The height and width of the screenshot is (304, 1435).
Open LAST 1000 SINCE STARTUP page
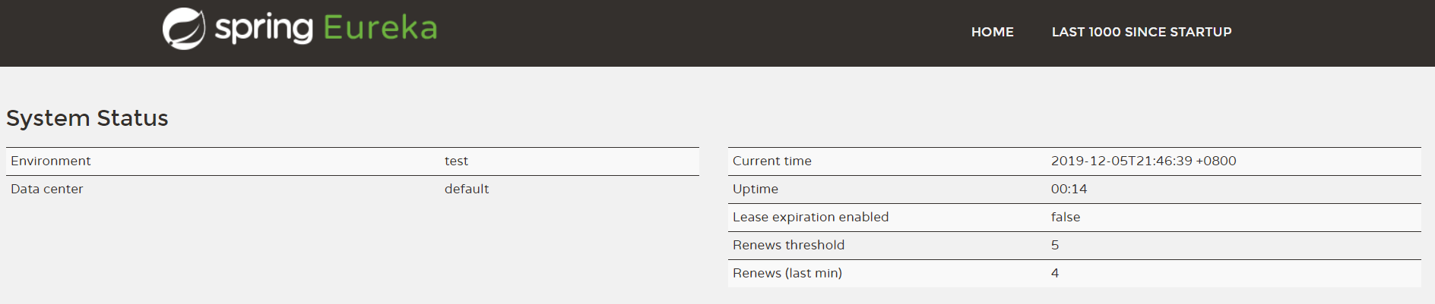pos(1142,32)
